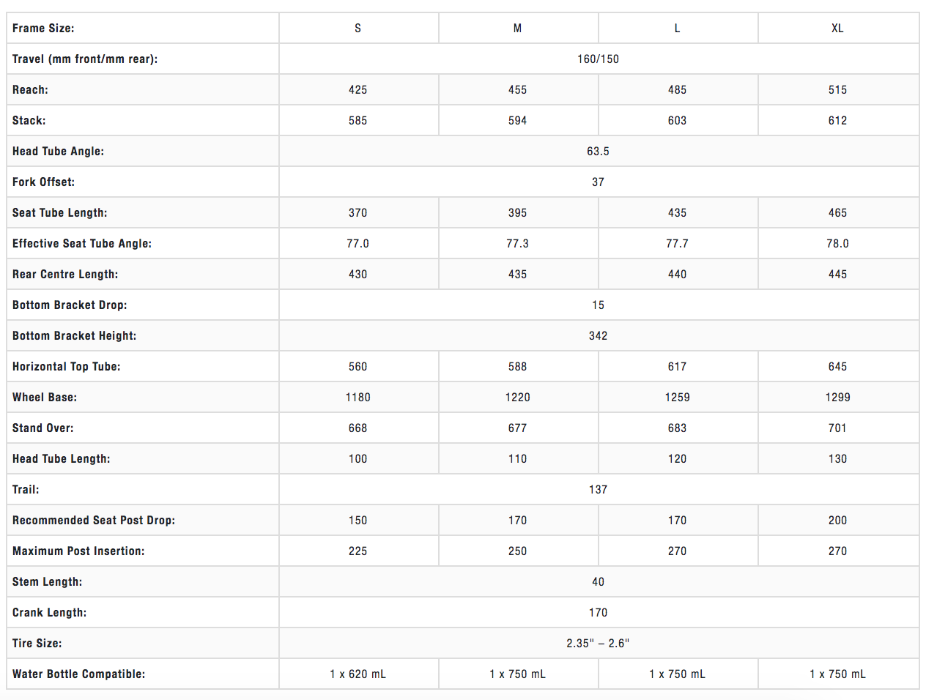Screen dimensions: 926x700
Task: Click the "Frame Size:" header label
Action: 43,29
